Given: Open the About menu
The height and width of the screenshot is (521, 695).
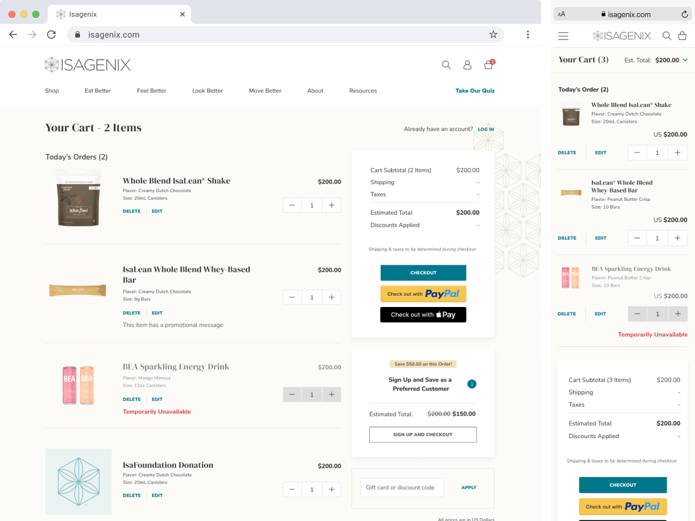Looking at the screenshot, I should coord(315,91).
